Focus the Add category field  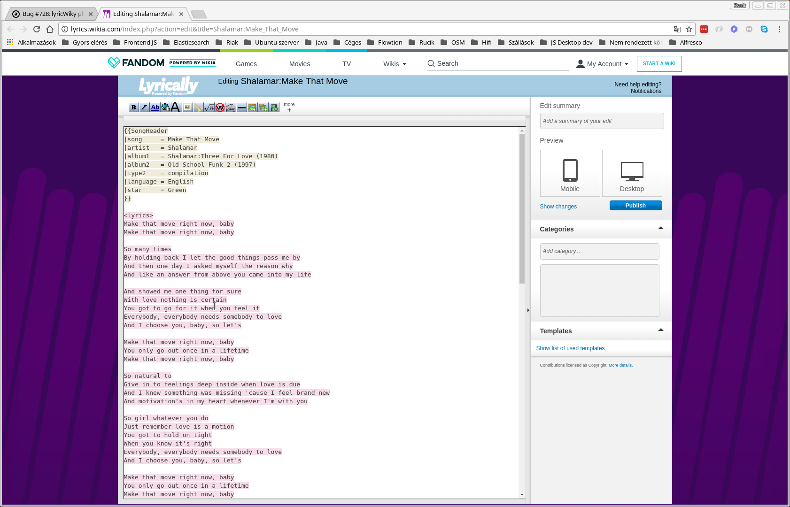(599, 251)
